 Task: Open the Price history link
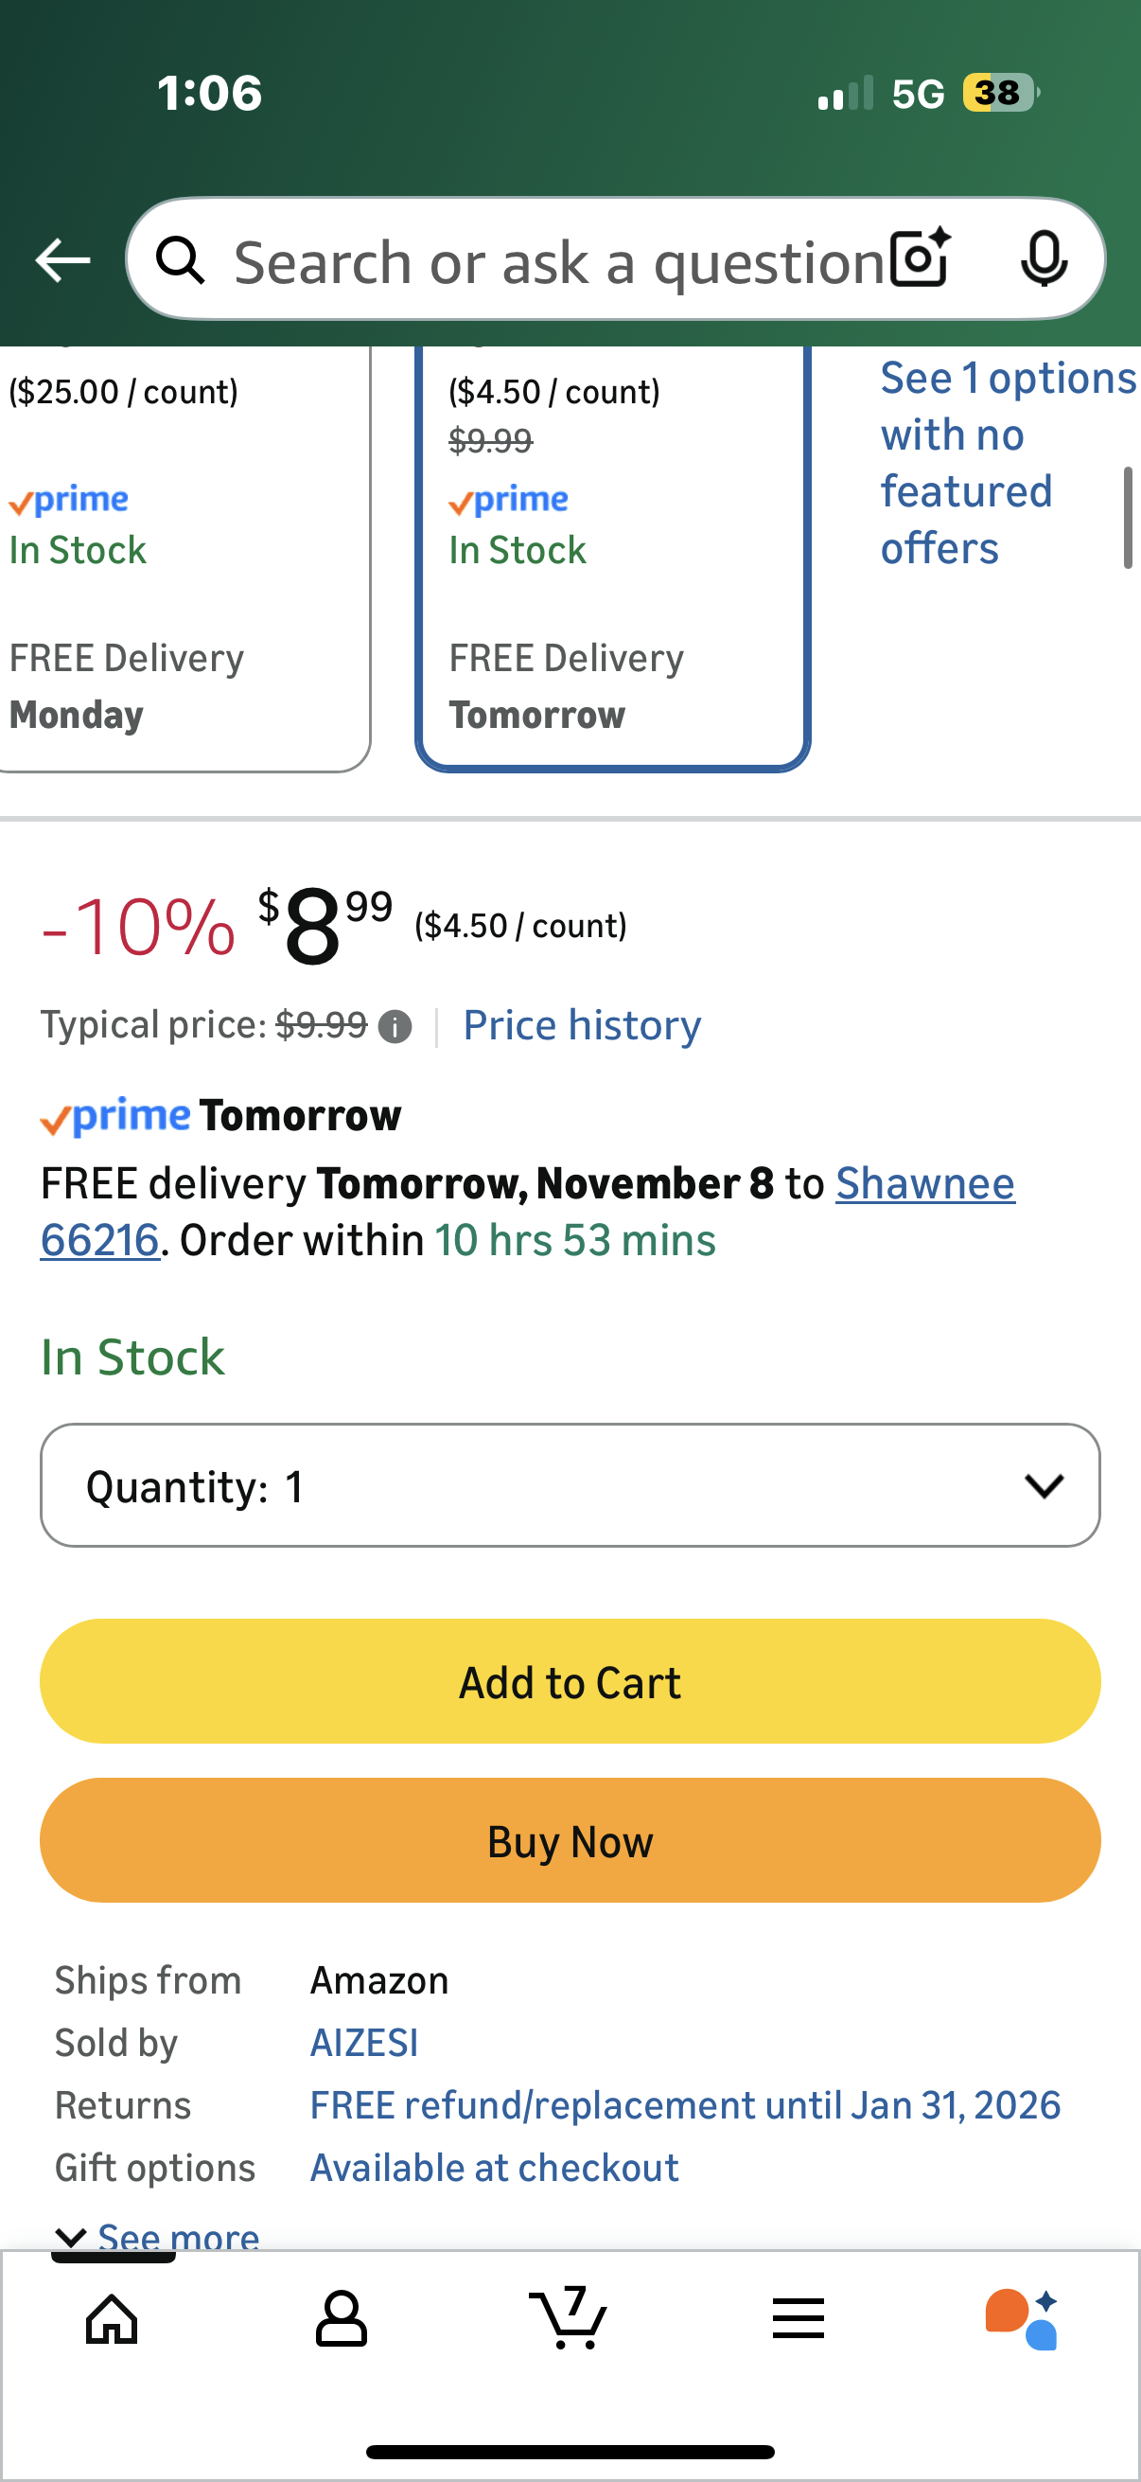click(582, 1025)
